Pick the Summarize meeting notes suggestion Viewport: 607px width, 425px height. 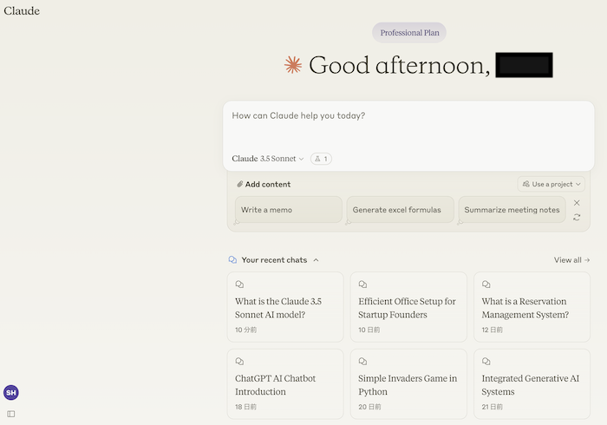click(512, 209)
